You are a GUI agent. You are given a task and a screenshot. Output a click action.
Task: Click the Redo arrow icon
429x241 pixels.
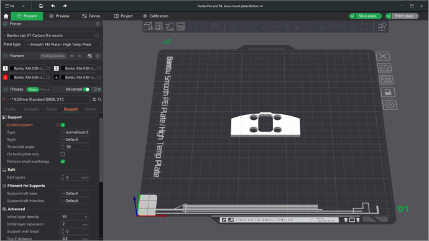pyautogui.click(x=65, y=6)
